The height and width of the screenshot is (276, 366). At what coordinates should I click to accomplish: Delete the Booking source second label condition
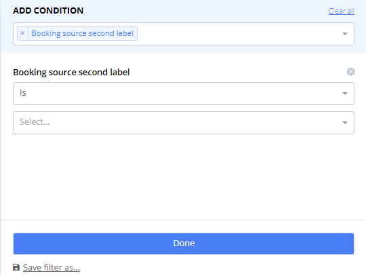(350, 72)
